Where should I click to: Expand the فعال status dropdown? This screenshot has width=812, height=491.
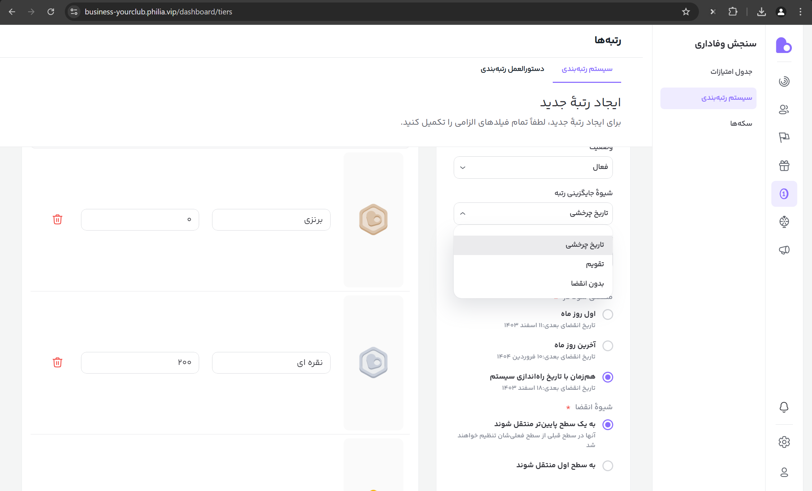pos(533,167)
